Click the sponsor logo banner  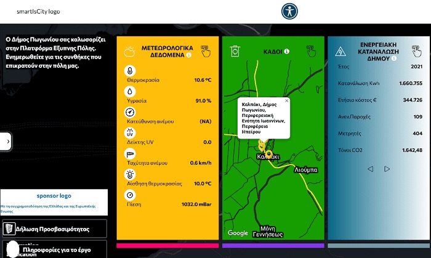(x=54, y=197)
